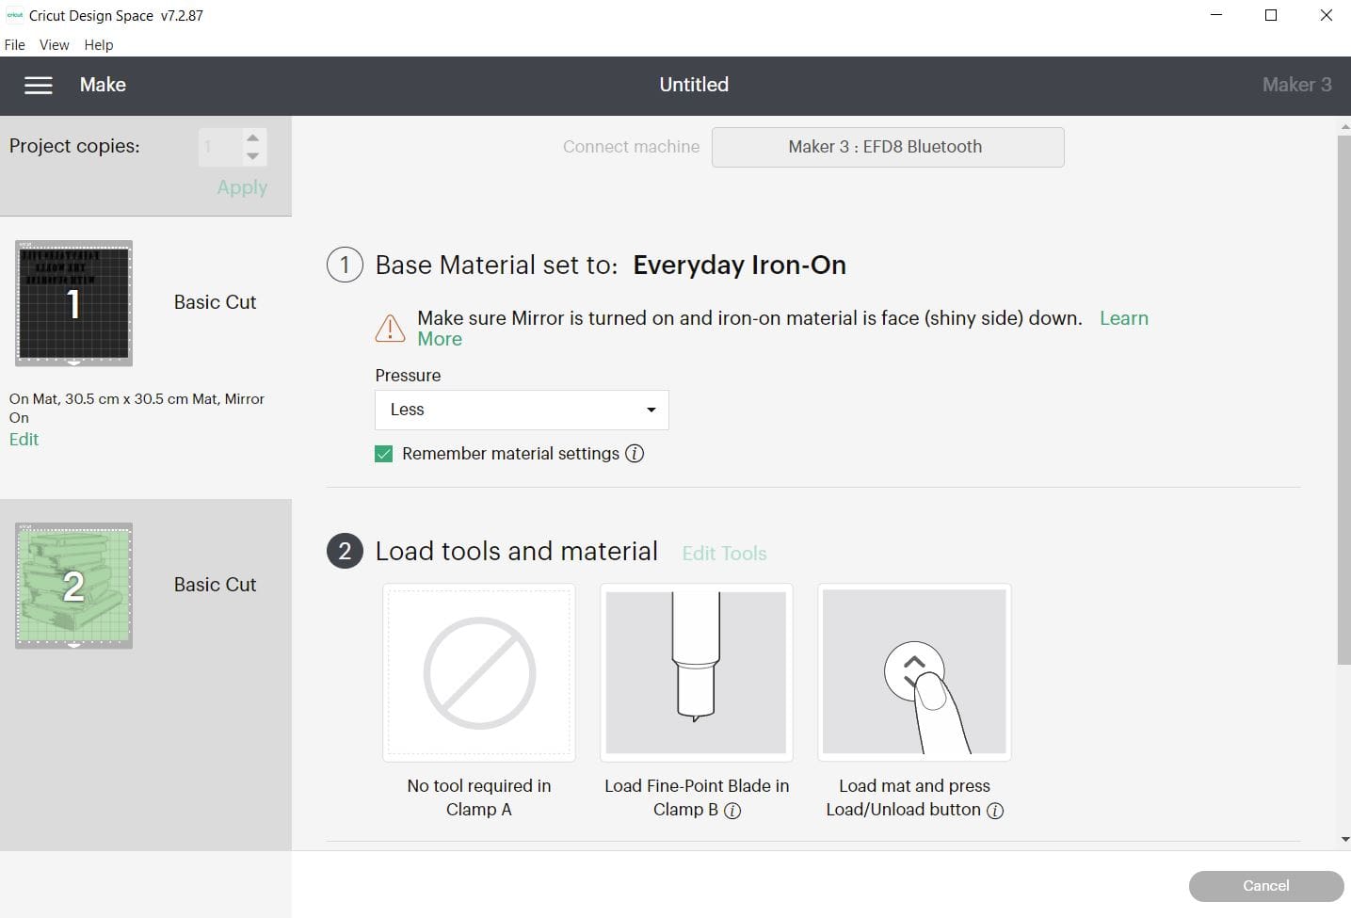Screen dimensions: 1351x918
Task: Open the Help menu
Action: coord(99,44)
